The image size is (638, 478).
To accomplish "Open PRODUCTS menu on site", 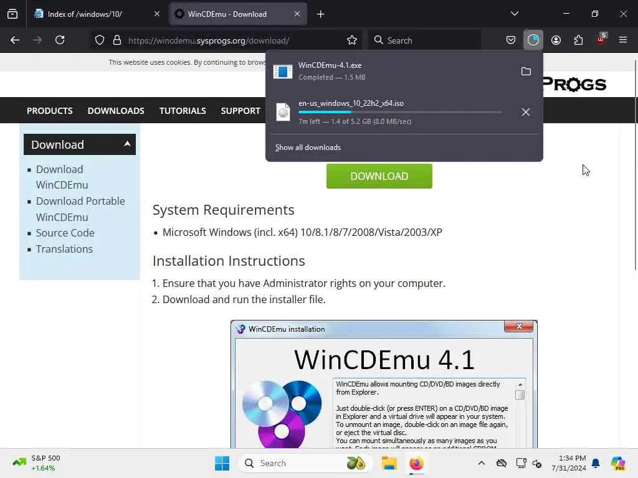I will coord(50,111).
